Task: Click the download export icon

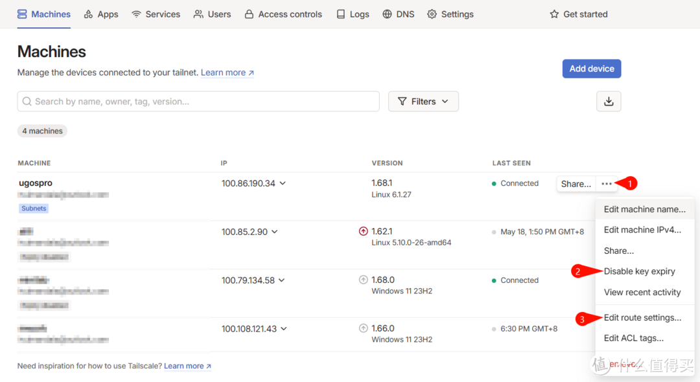Action: click(x=609, y=101)
